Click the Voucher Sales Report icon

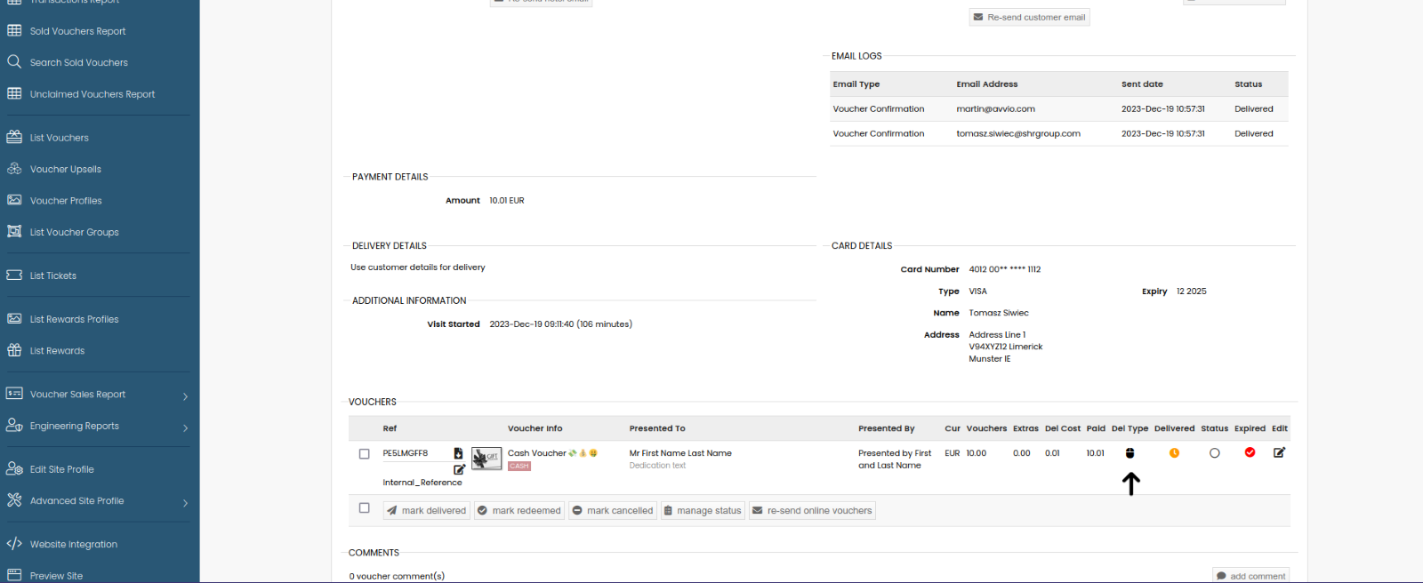[x=14, y=394]
